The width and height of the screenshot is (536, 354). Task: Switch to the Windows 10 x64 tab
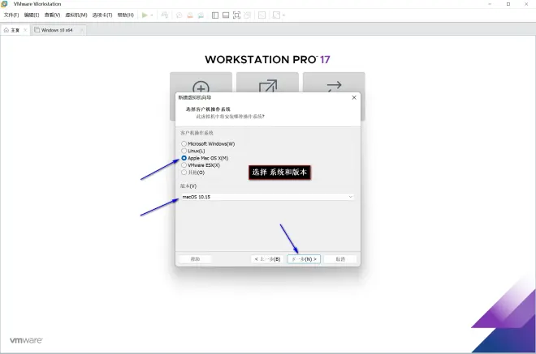tap(57, 30)
